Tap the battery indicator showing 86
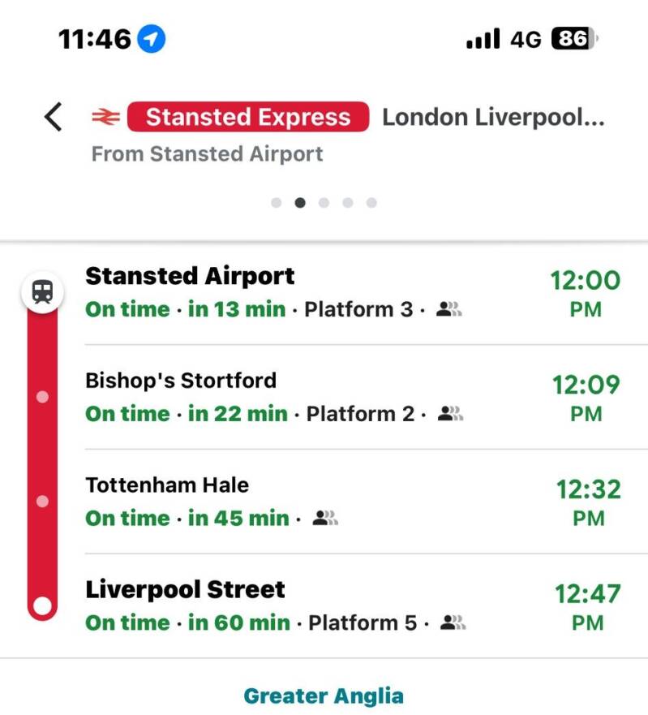The width and height of the screenshot is (648, 715). pyautogui.click(x=573, y=38)
